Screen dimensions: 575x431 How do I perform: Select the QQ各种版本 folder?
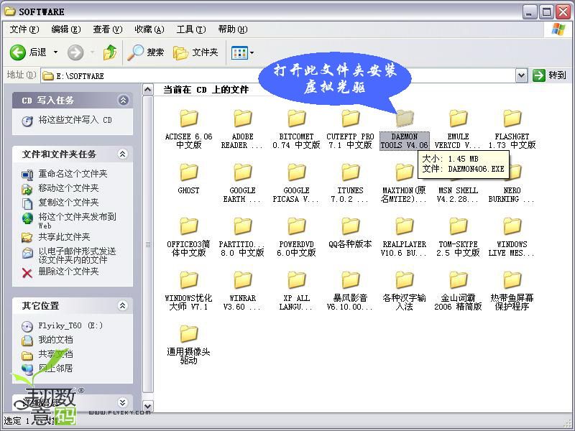tap(350, 233)
